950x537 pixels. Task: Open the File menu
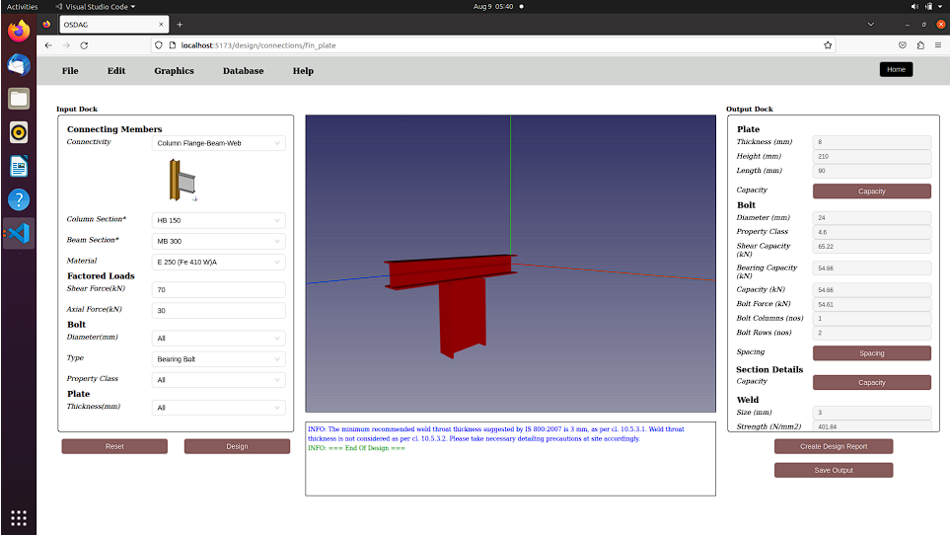(70, 71)
